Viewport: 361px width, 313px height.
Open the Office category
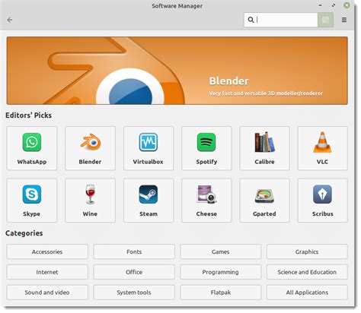click(134, 272)
